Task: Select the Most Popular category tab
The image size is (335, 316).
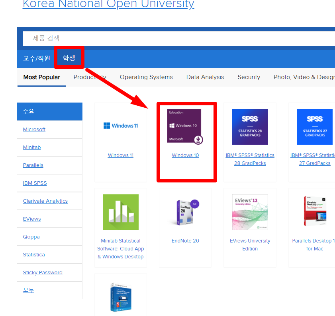Action: [x=42, y=77]
